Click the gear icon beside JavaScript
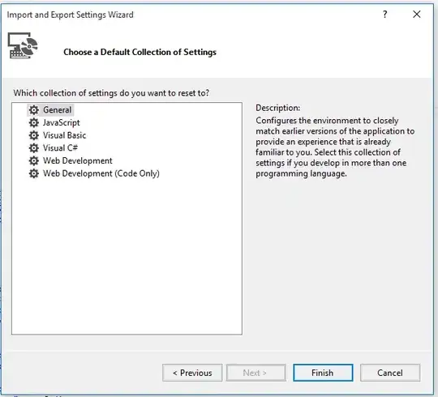The image size is (438, 397). pyautogui.click(x=34, y=122)
